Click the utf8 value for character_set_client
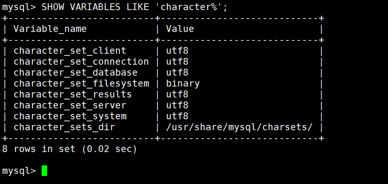Screen dimensions: 388x184 (177, 51)
